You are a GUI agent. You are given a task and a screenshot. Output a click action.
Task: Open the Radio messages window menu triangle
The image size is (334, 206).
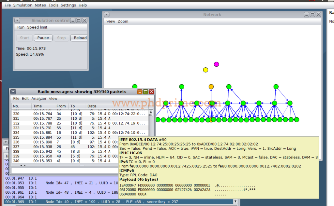tap(13, 91)
